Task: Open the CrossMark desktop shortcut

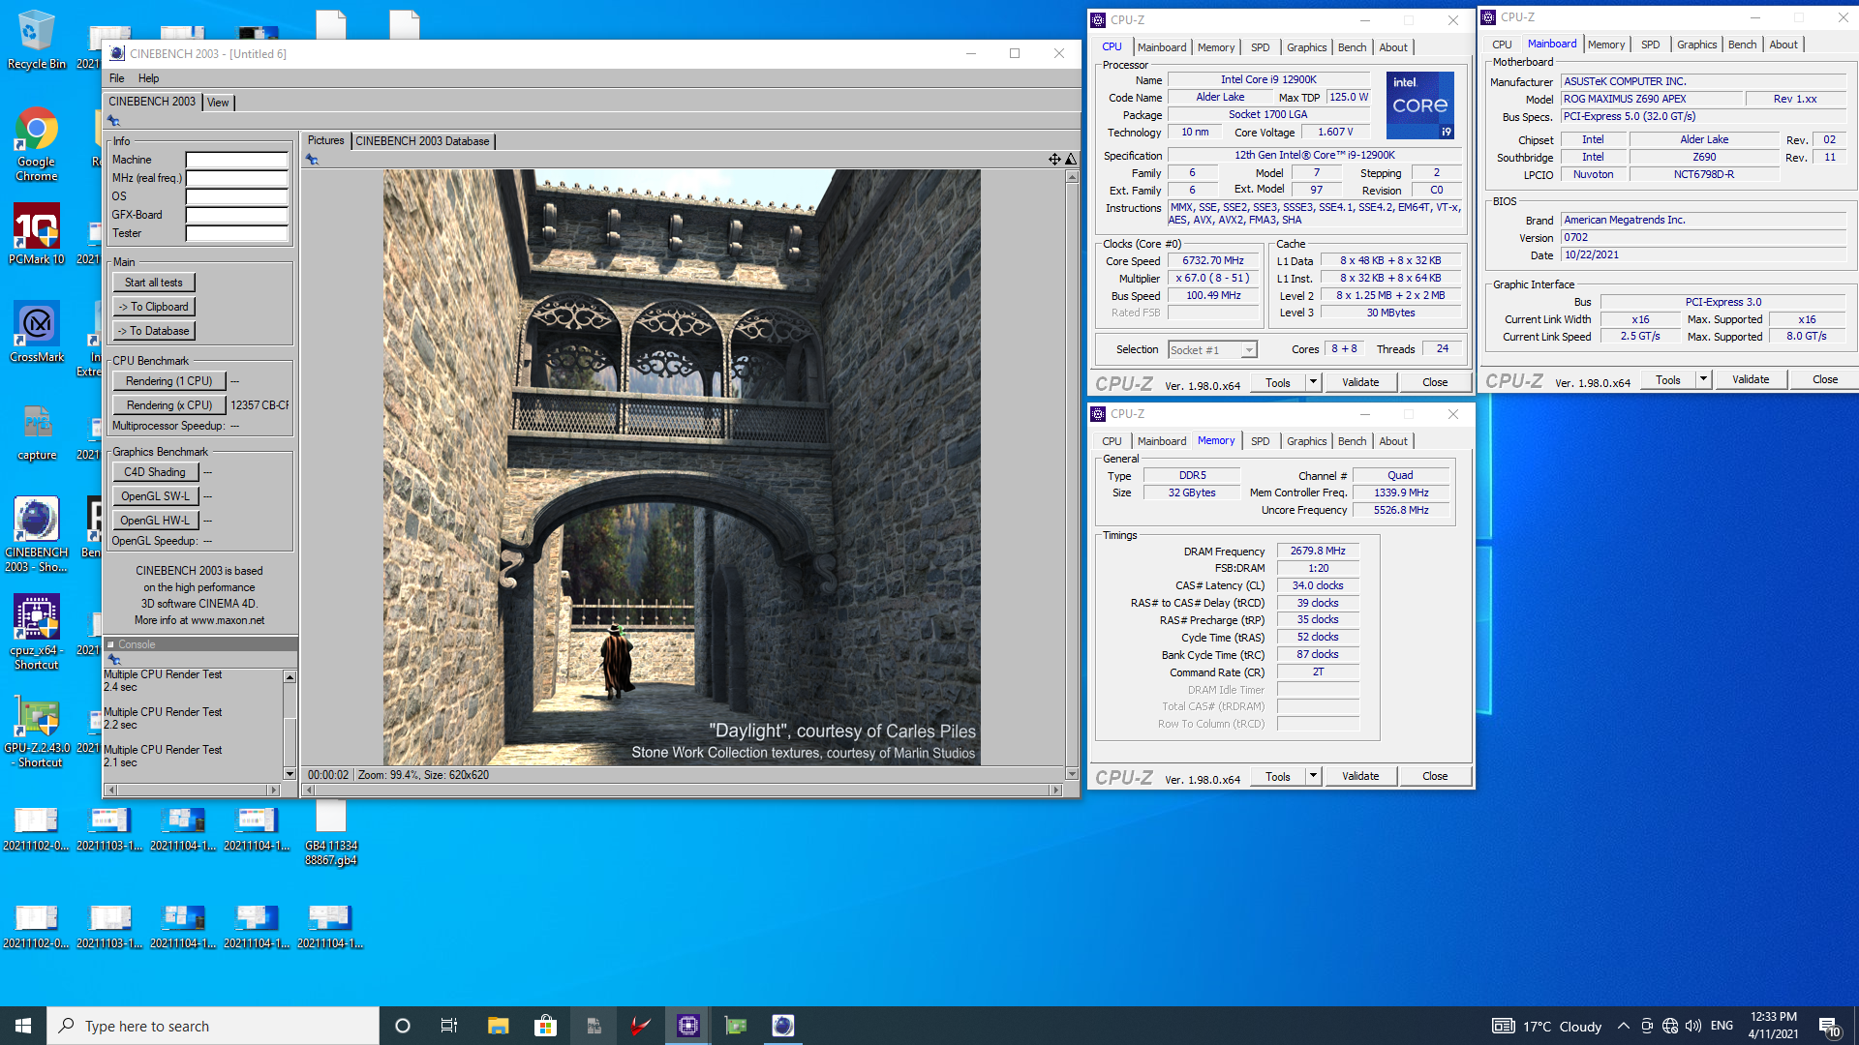Action: (36, 332)
